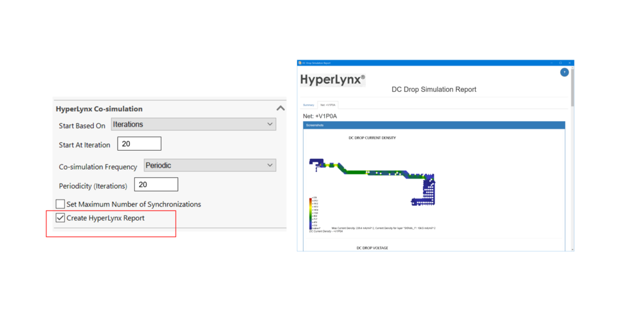633x331 pixels.
Task: Click the report's vertical scrollbar thumb
Action: pyautogui.click(x=572, y=87)
